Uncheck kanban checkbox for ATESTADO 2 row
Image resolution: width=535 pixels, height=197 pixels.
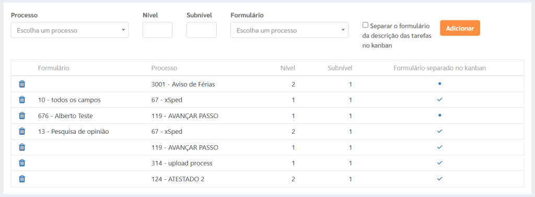[x=440, y=179]
